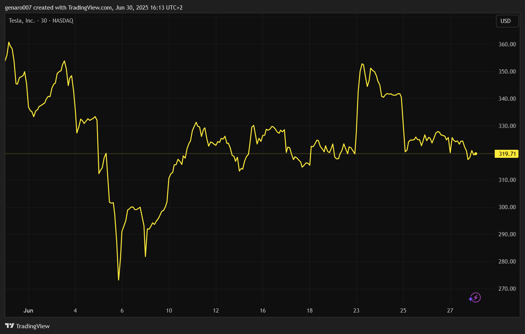Click the 290.00 price axis label
Screen dimensions: 525x334
[507, 234]
